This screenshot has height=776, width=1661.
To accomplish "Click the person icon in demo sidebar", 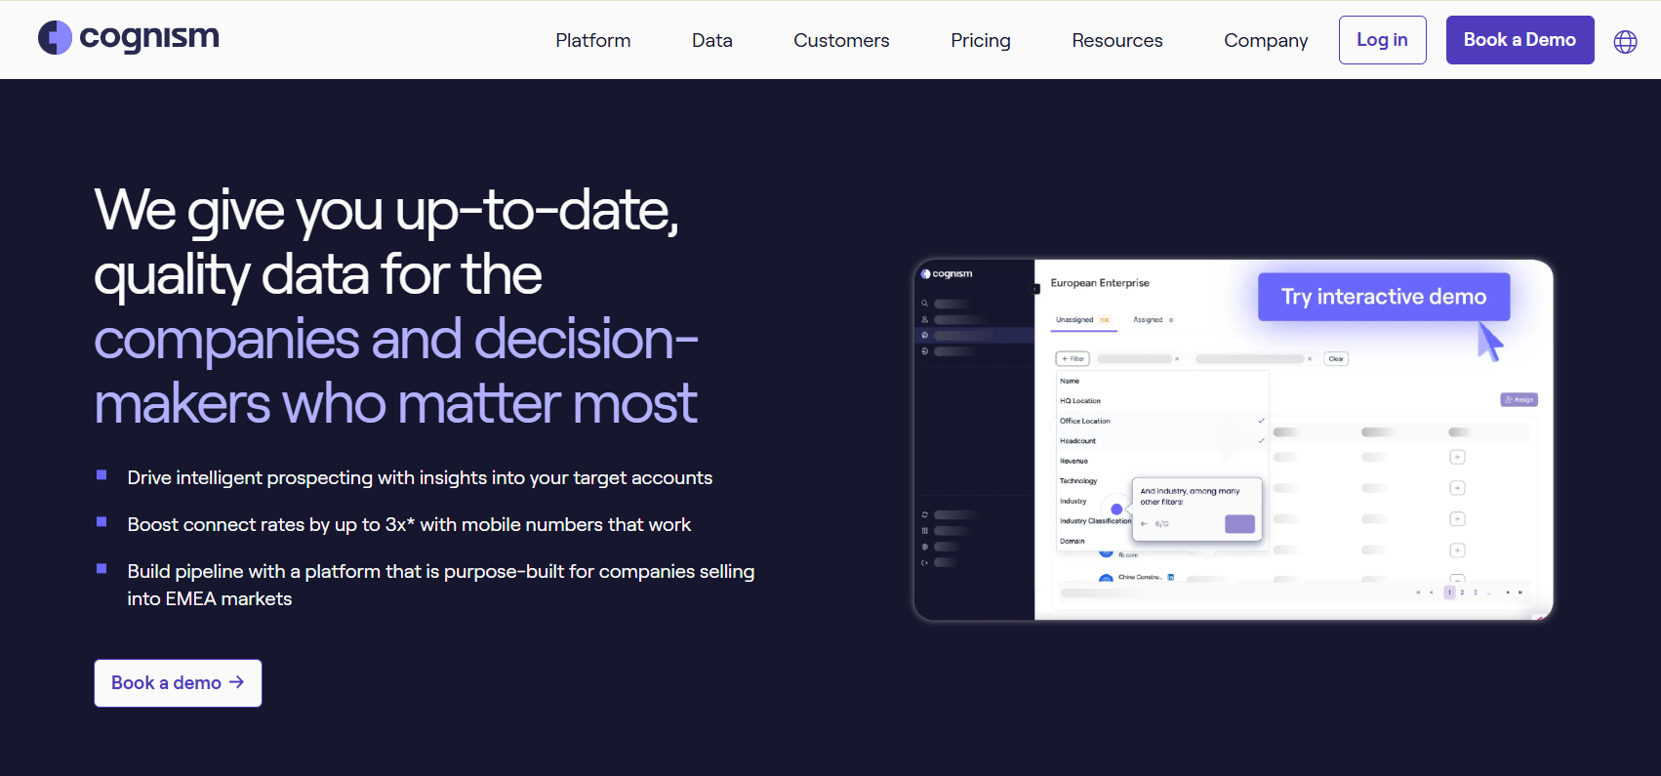I will coord(924,319).
